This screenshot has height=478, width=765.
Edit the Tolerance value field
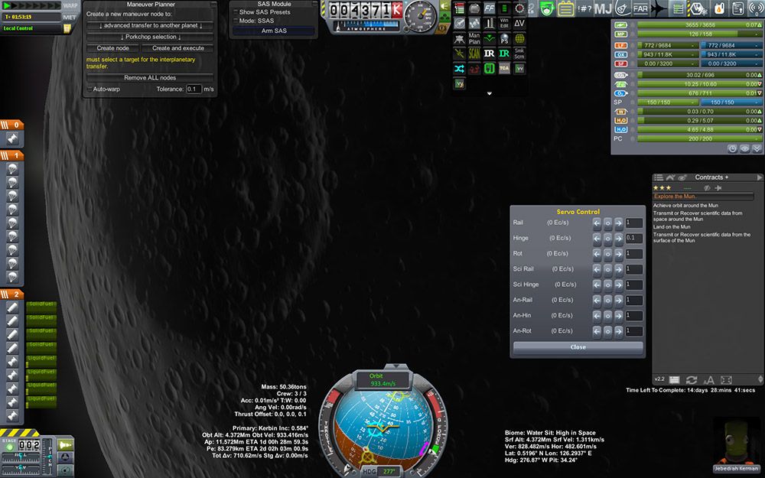(194, 89)
